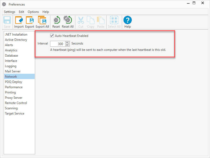Select Performance in the sidebar
The image size is (210, 158).
[19, 87]
